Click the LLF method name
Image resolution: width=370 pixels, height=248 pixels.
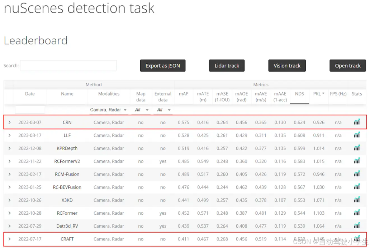67,135
